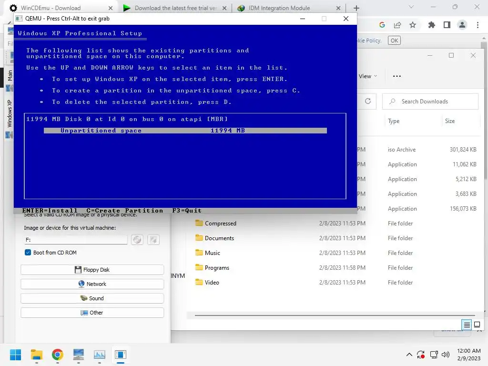Bookmark this page with the star icon
Image resolution: width=488 pixels, height=366 pixels.
413,25
